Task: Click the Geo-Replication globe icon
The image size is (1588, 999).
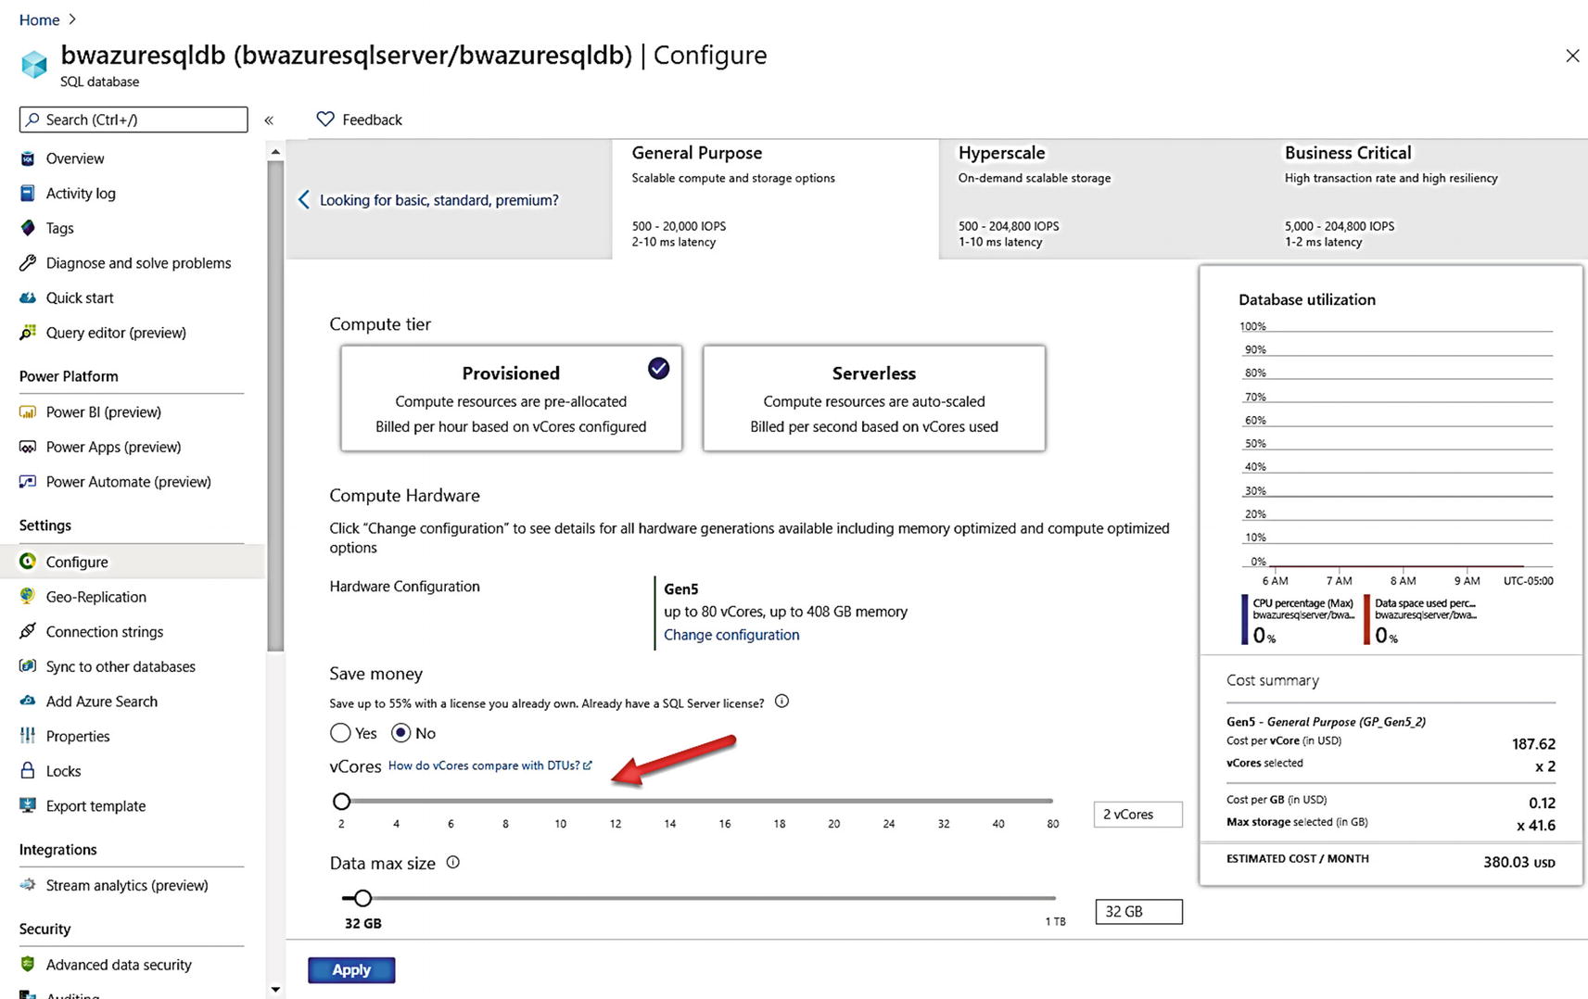Action: click(28, 597)
